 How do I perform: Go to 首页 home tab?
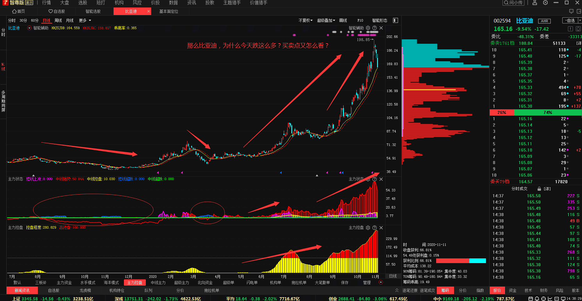point(18,11)
